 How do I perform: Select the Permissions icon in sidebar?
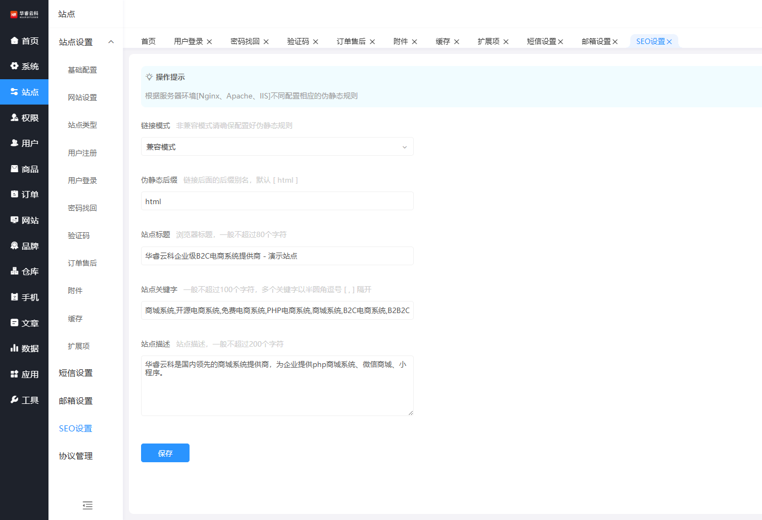click(x=15, y=118)
